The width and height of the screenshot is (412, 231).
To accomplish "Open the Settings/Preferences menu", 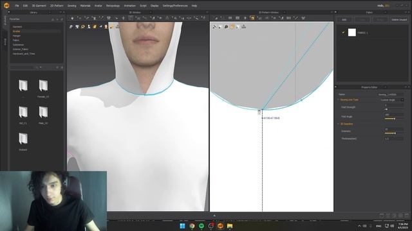I will (175, 6).
